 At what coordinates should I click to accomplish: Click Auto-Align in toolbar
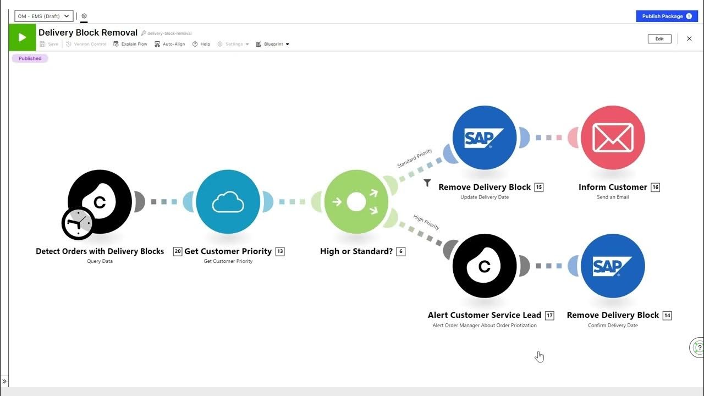pos(170,44)
